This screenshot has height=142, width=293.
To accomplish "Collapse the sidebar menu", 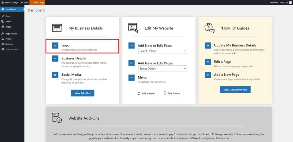I will 12,49.
